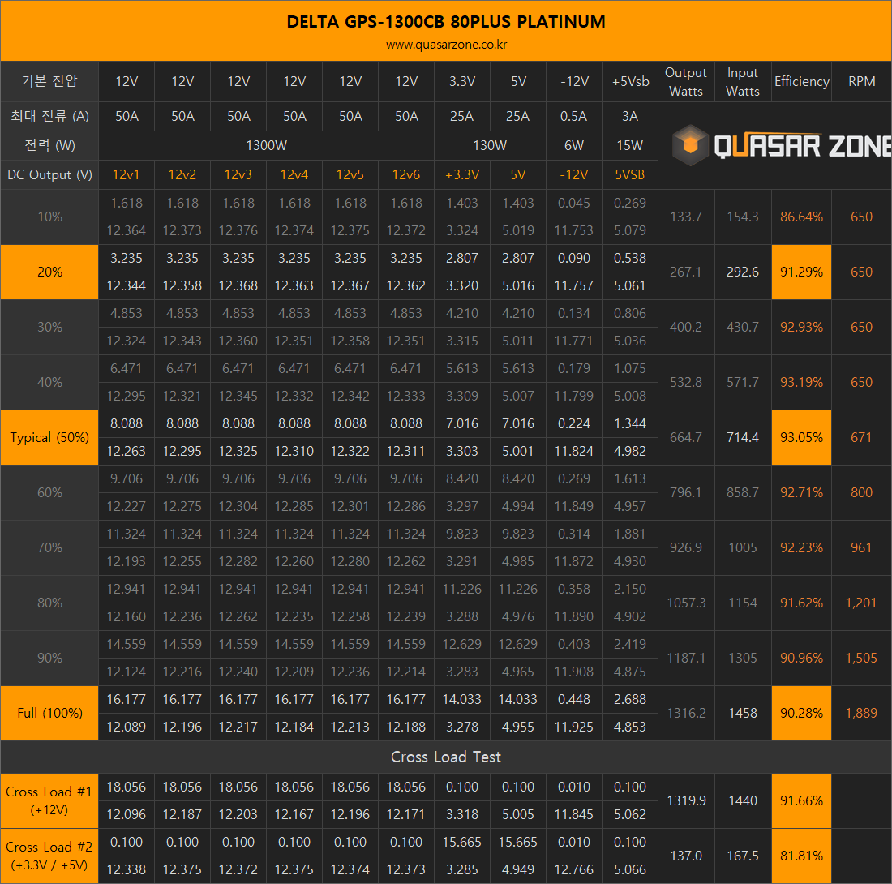Click the +5Vsb base voltage header
This screenshot has width=892, height=884.
(630, 81)
